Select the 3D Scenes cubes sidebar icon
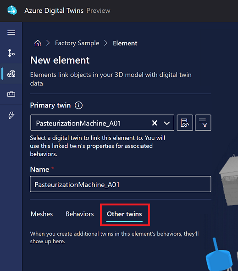This screenshot has height=271, width=238. point(11,74)
